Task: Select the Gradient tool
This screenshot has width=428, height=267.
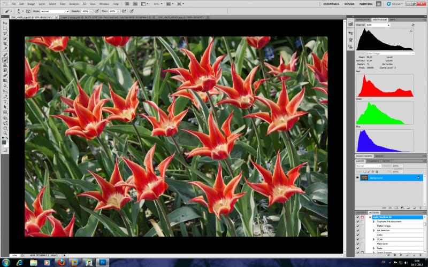Action: [x=5, y=81]
